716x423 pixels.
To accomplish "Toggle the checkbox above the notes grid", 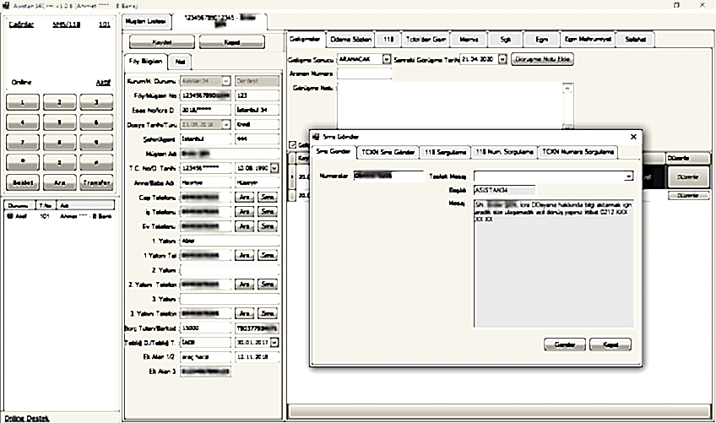I will click(292, 144).
